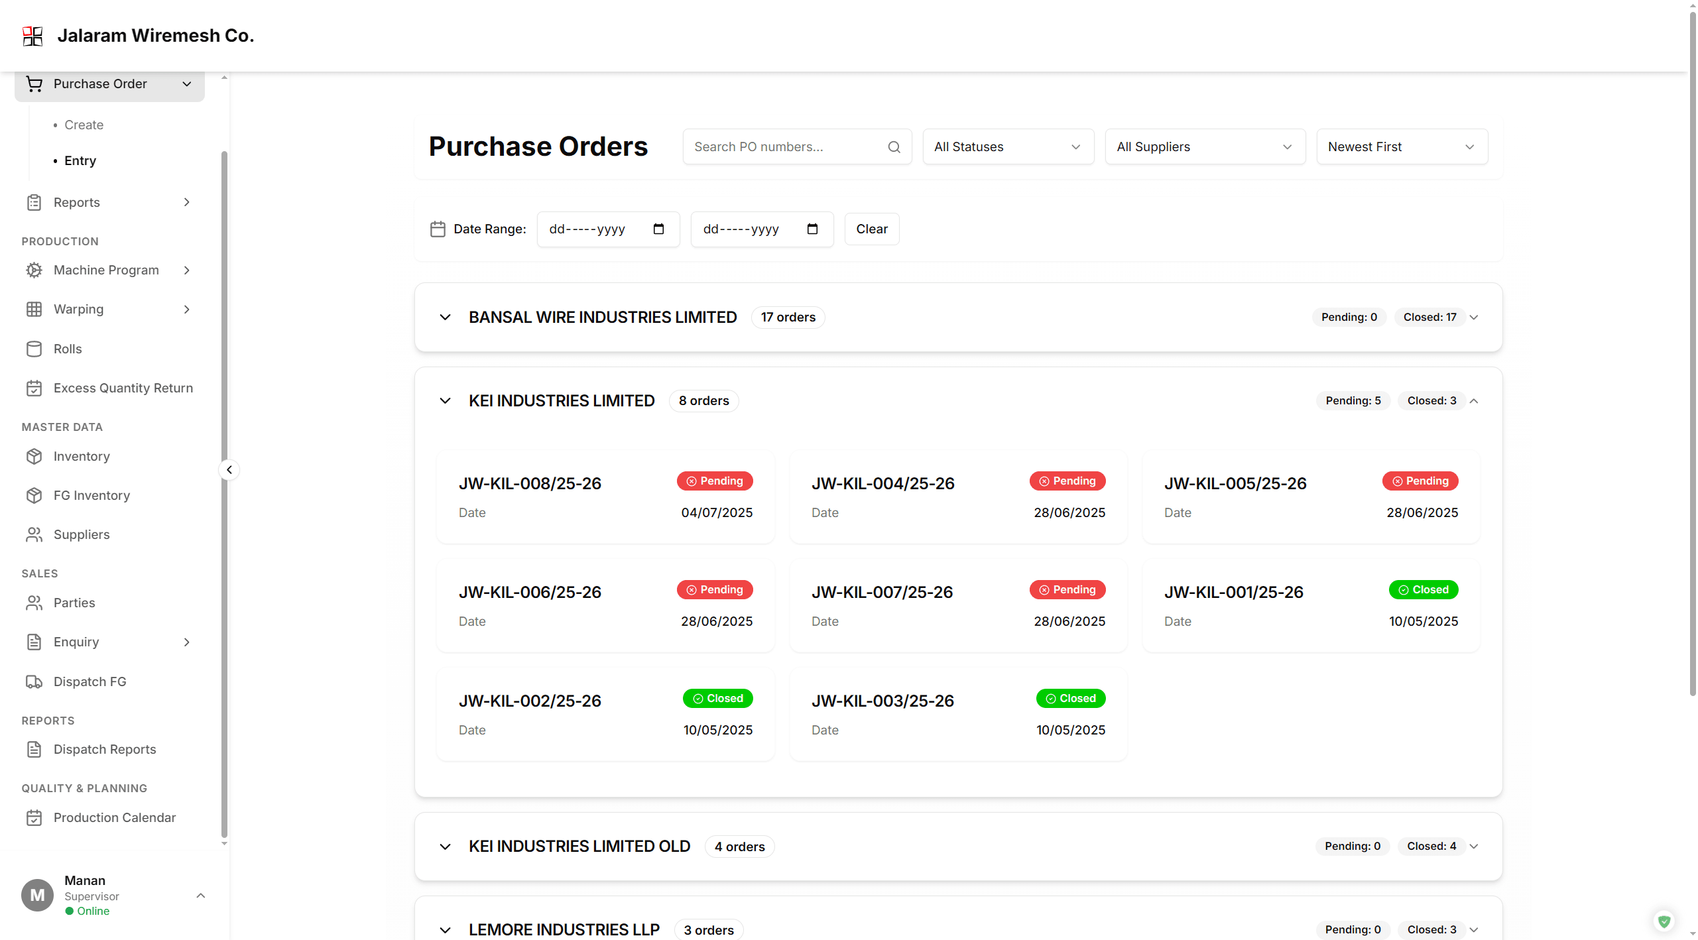Click the Clear button for date range
1698x940 pixels.
click(x=871, y=229)
